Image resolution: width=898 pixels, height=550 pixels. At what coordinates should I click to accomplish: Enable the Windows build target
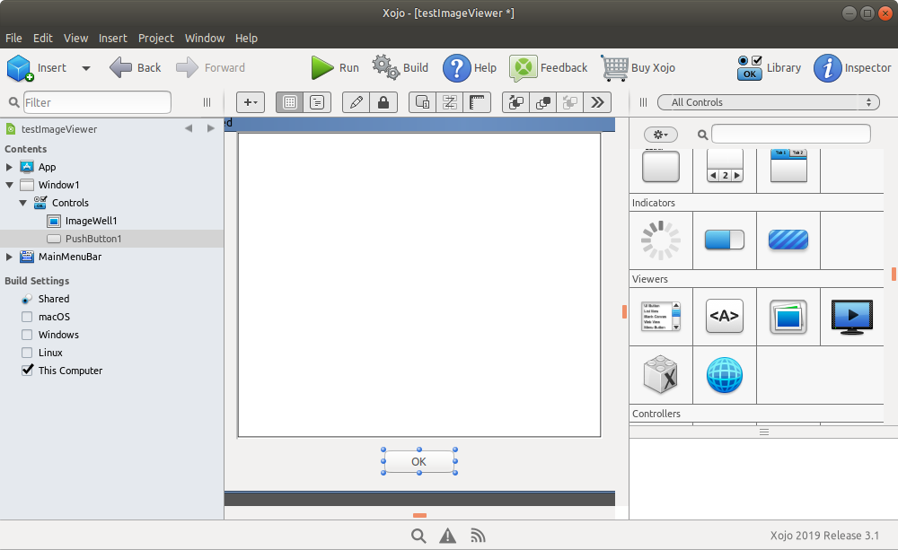click(x=27, y=335)
